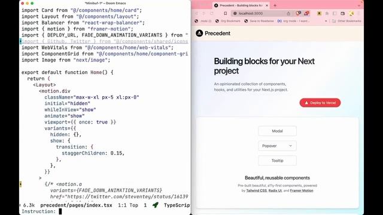Select the Precedent browser tab

coord(241,5)
